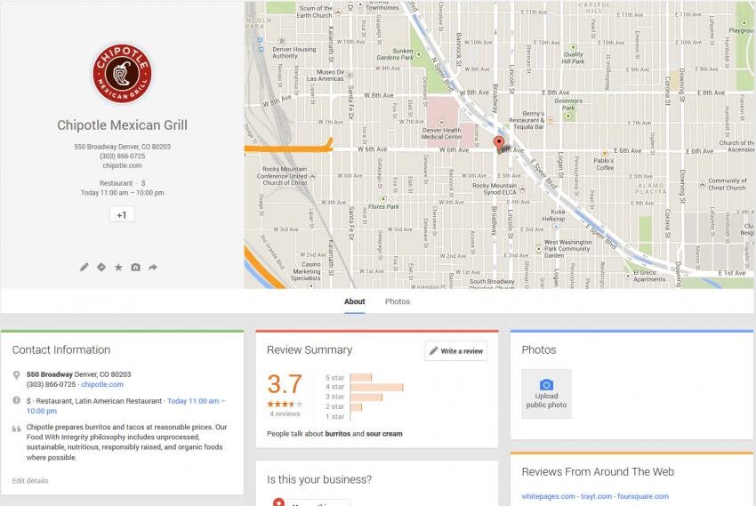This screenshot has width=756, height=506.
Task: Click Rocky Mountain Synod ELCA marker
Action: click(522, 189)
